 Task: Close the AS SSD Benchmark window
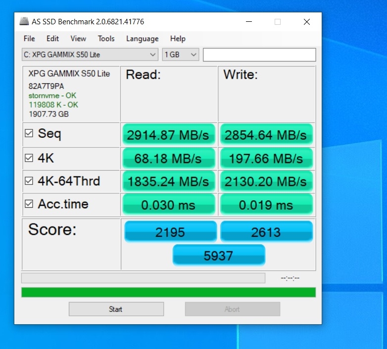(x=307, y=22)
